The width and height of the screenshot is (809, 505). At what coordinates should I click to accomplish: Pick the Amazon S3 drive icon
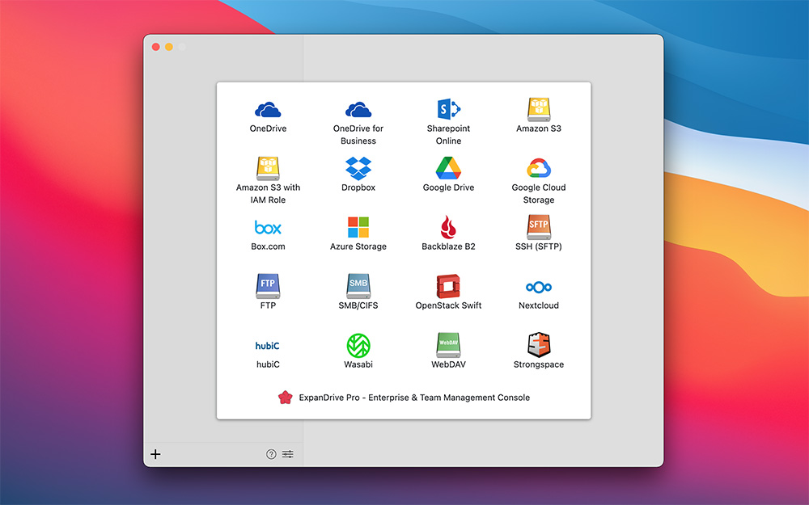pyautogui.click(x=539, y=109)
